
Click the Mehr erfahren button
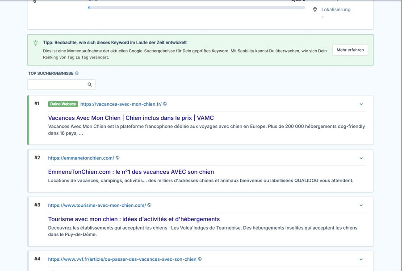350,50
